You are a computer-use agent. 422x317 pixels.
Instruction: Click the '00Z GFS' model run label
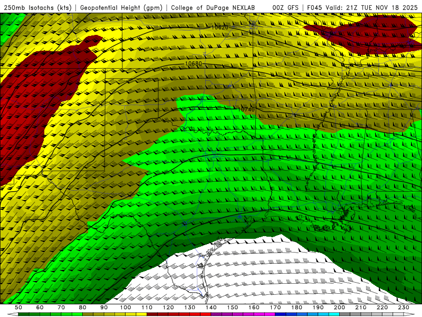tap(285, 7)
